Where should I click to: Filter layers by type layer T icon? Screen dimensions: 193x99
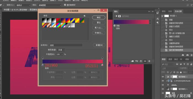(x=184, y=64)
